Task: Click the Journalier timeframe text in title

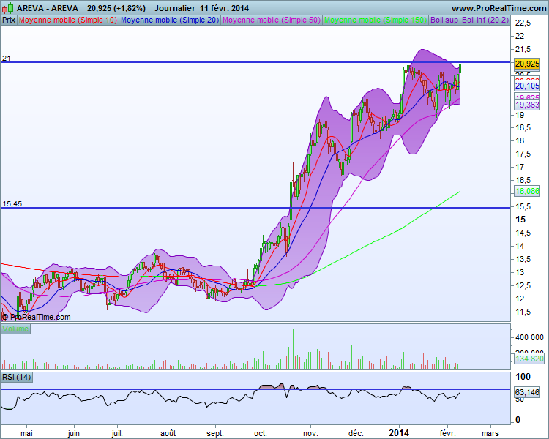Action: coord(175,8)
